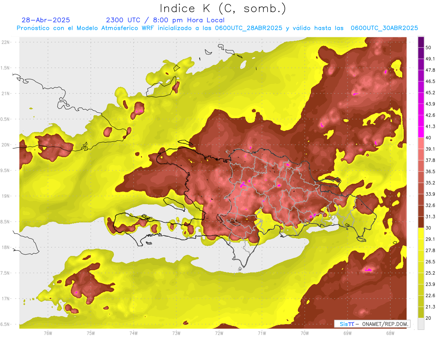The width and height of the screenshot is (438, 338).
Task: Click the "36.5" legend value
Action: pos(430,171)
